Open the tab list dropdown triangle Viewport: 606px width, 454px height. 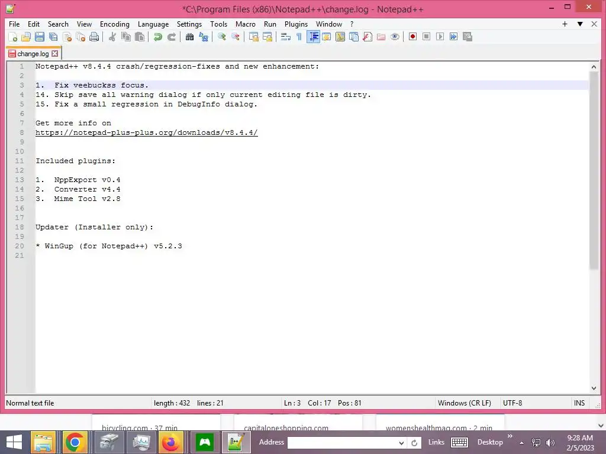[x=580, y=24]
